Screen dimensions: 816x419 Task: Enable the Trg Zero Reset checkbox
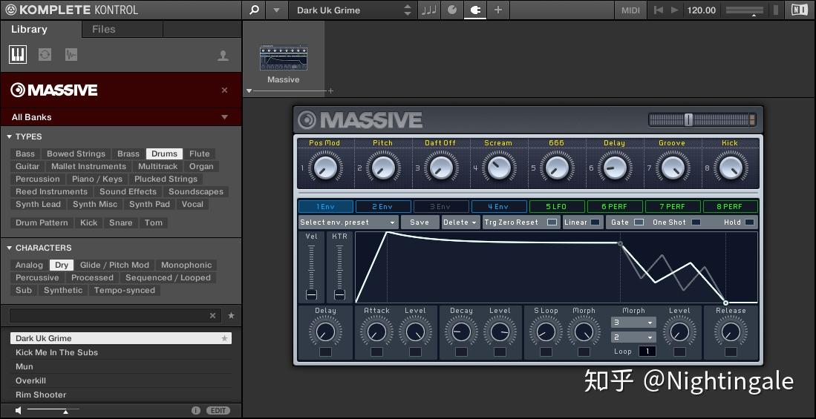552,222
